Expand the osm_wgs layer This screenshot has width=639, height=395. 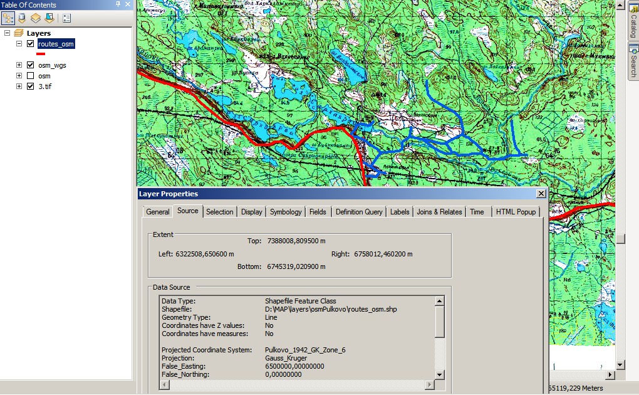click(19, 65)
